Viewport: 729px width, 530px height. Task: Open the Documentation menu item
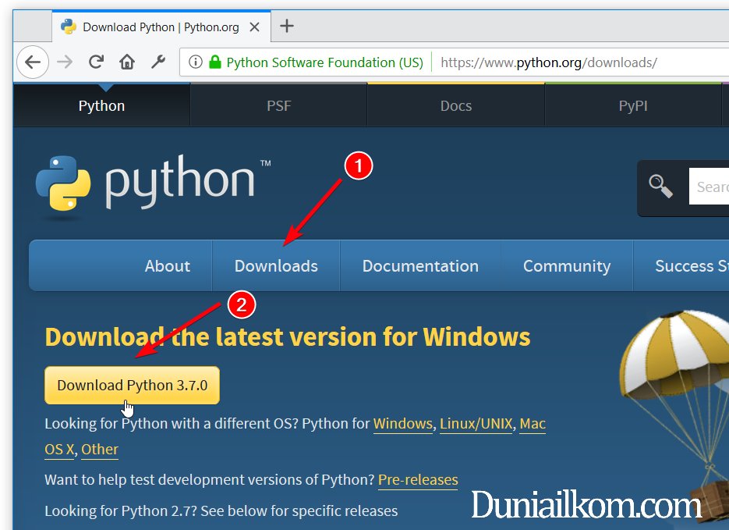point(420,265)
